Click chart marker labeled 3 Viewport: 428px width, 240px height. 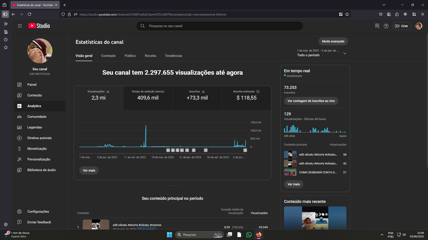coord(194,150)
